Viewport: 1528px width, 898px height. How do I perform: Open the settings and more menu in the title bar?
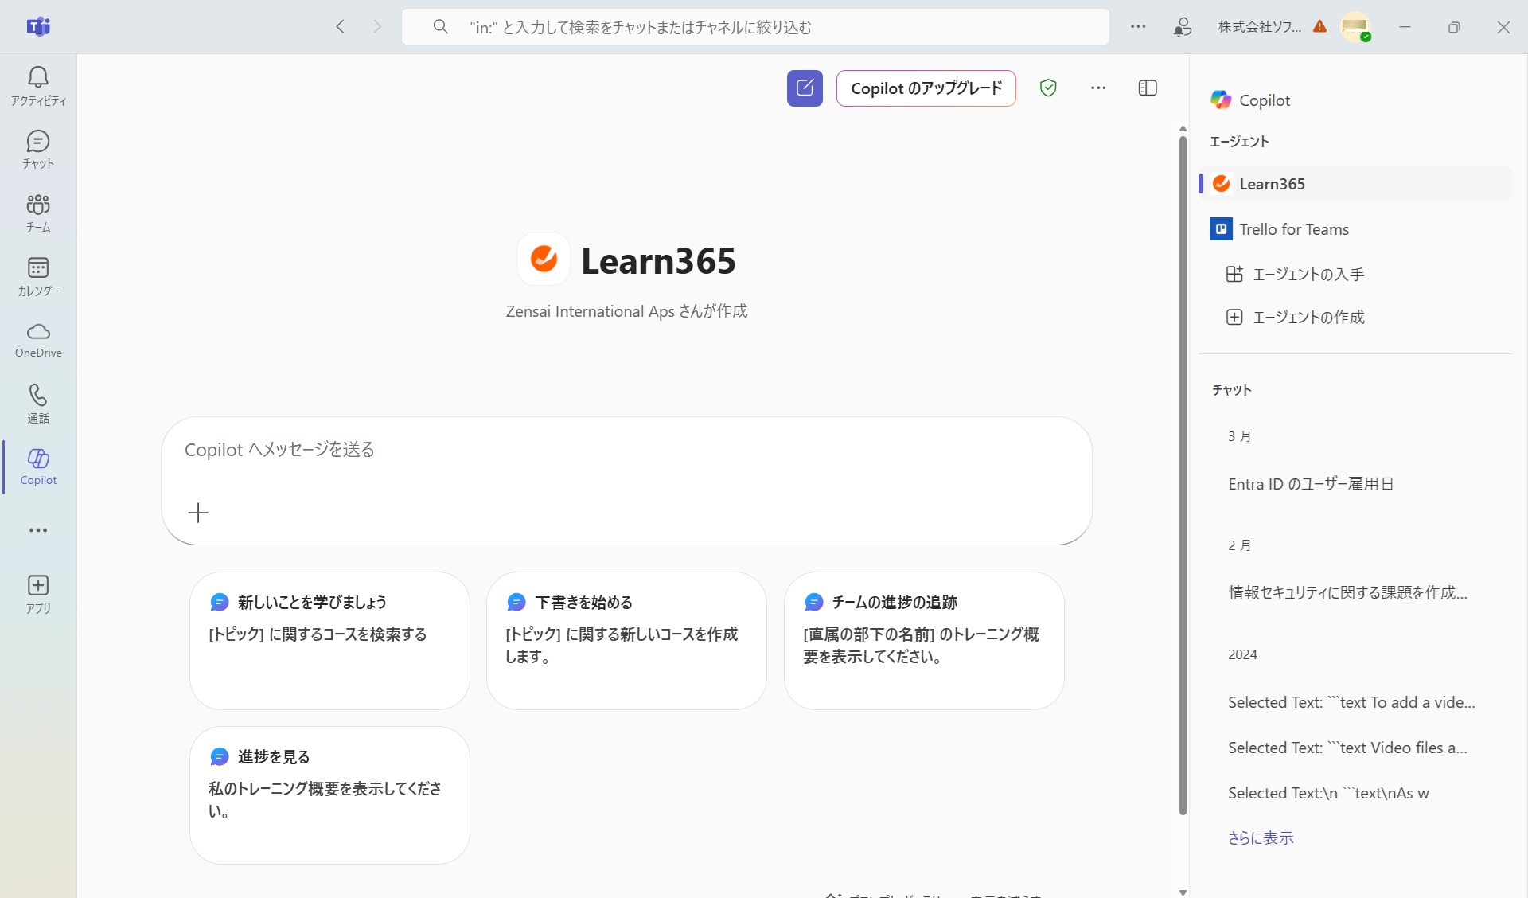(1137, 26)
